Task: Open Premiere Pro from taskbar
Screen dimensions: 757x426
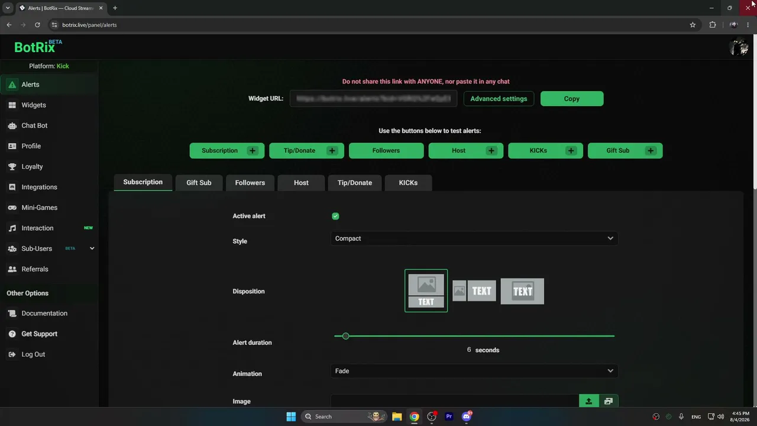Action: click(449, 417)
